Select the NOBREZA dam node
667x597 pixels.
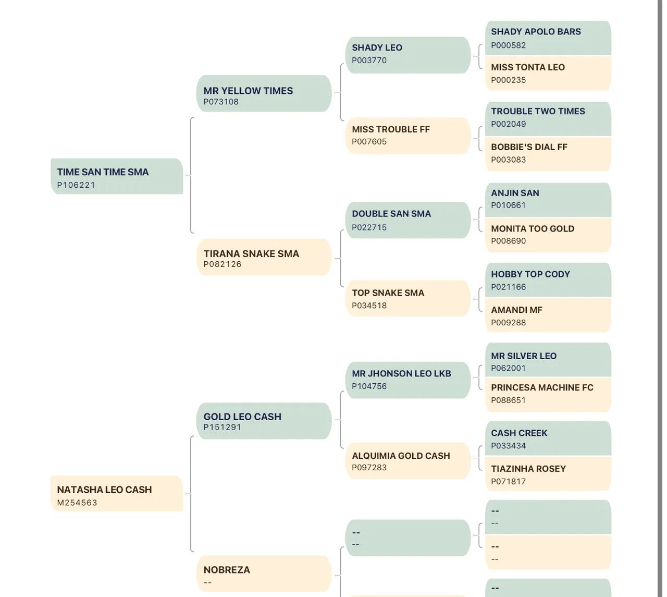pyautogui.click(x=264, y=574)
